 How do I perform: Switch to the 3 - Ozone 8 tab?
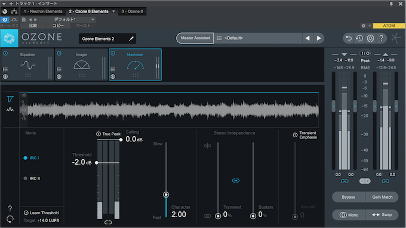133,11
